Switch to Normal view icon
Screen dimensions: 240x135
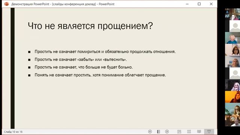point(179,132)
